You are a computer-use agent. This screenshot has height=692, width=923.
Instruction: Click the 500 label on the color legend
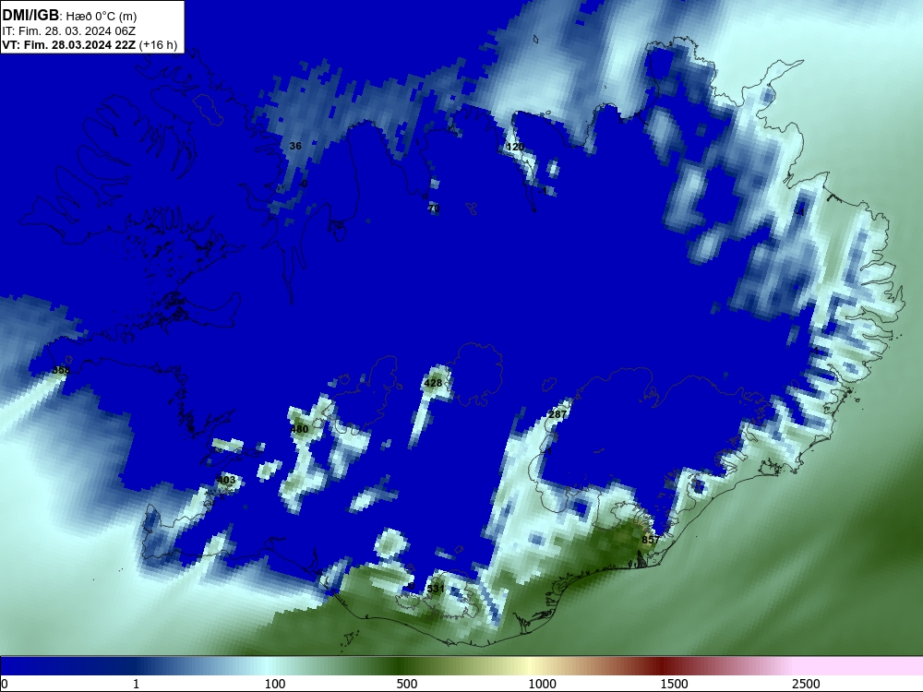407,684
